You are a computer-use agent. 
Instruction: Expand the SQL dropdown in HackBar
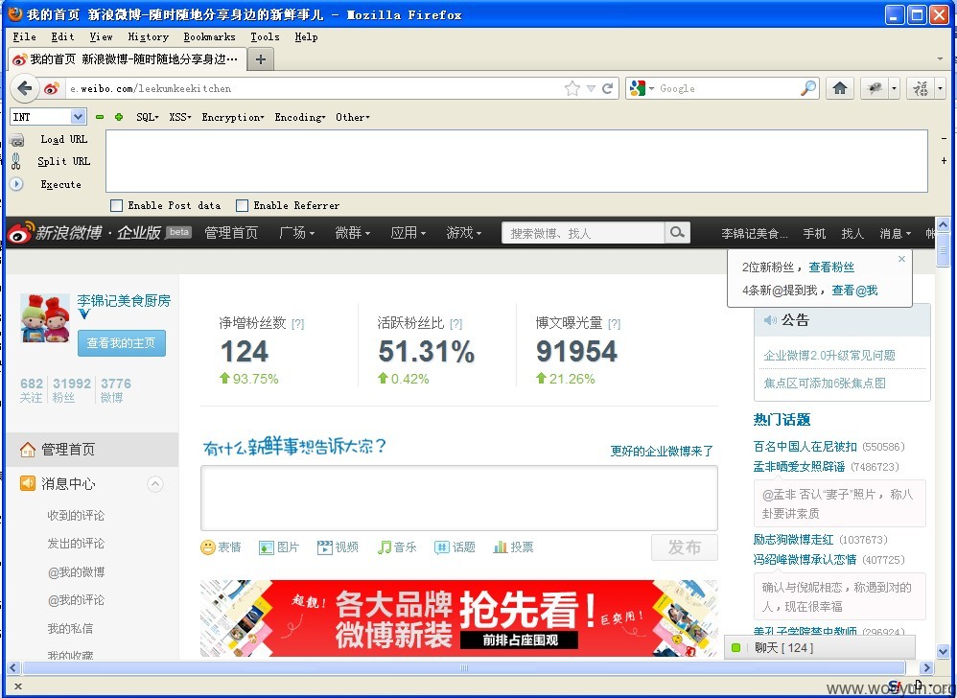tap(147, 117)
